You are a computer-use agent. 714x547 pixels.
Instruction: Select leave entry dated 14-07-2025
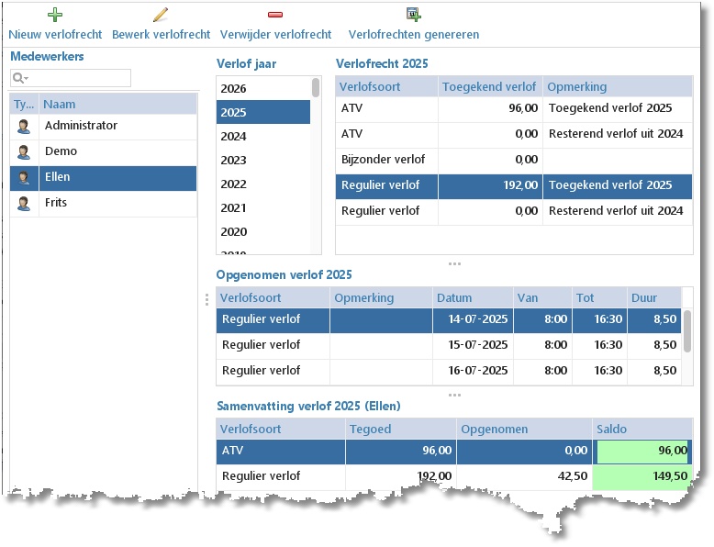449,319
